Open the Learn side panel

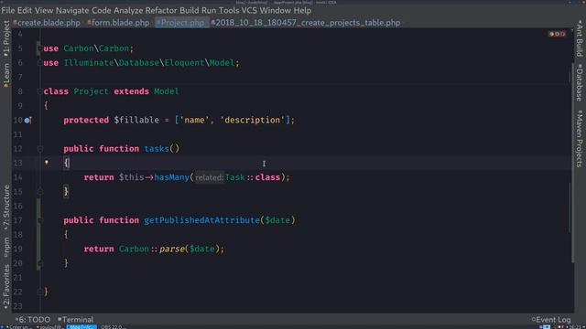point(6,75)
